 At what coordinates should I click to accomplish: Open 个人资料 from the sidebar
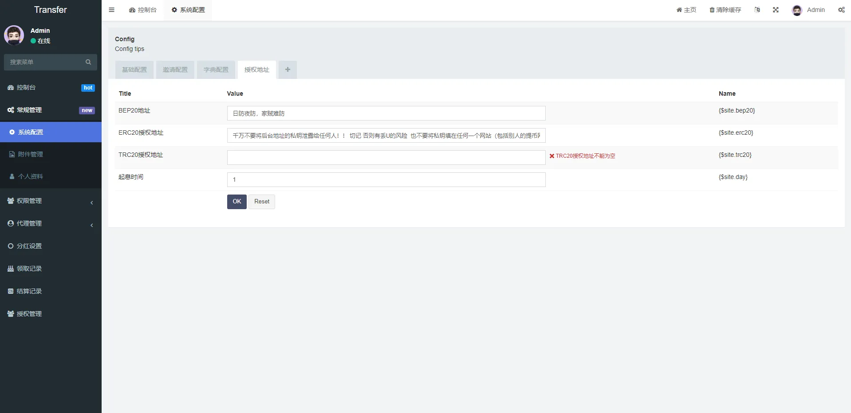[30, 176]
